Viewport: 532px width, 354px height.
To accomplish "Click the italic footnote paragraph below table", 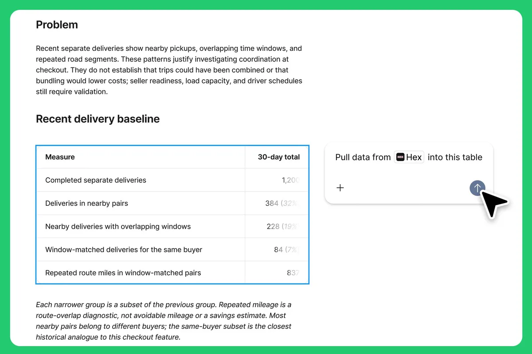I will click(x=164, y=321).
